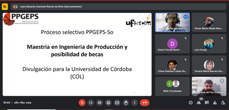Expand the 'Mais 24 pessoas' tile
229x110 pixels.
172,86
